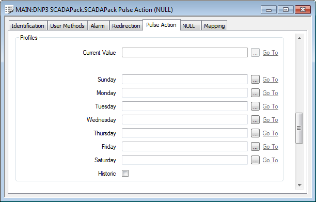Follow the Go To link beside Saturday
316x202 pixels.
[270, 160]
